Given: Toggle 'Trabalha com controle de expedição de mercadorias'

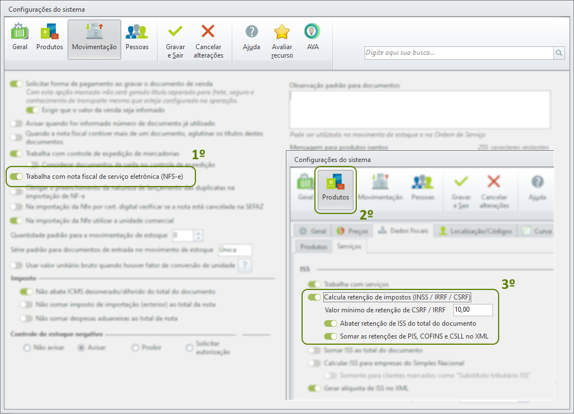Looking at the screenshot, I should (17, 154).
